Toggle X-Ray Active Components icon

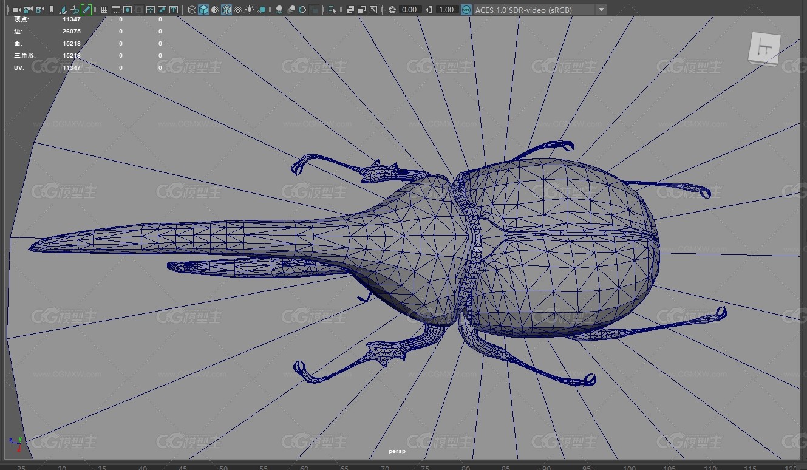[362, 10]
